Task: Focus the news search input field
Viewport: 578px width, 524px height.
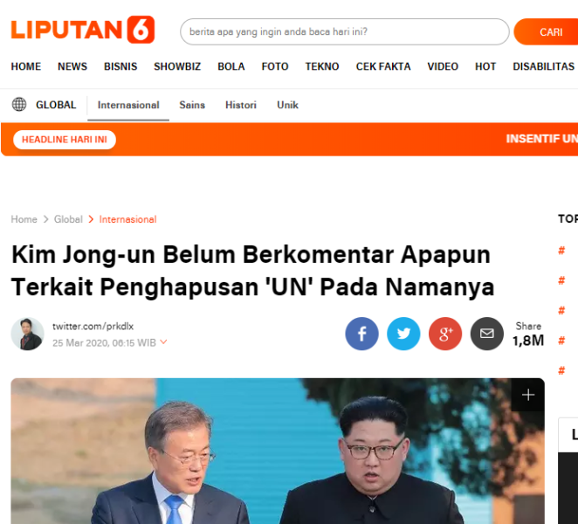Action: tap(345, 31)
